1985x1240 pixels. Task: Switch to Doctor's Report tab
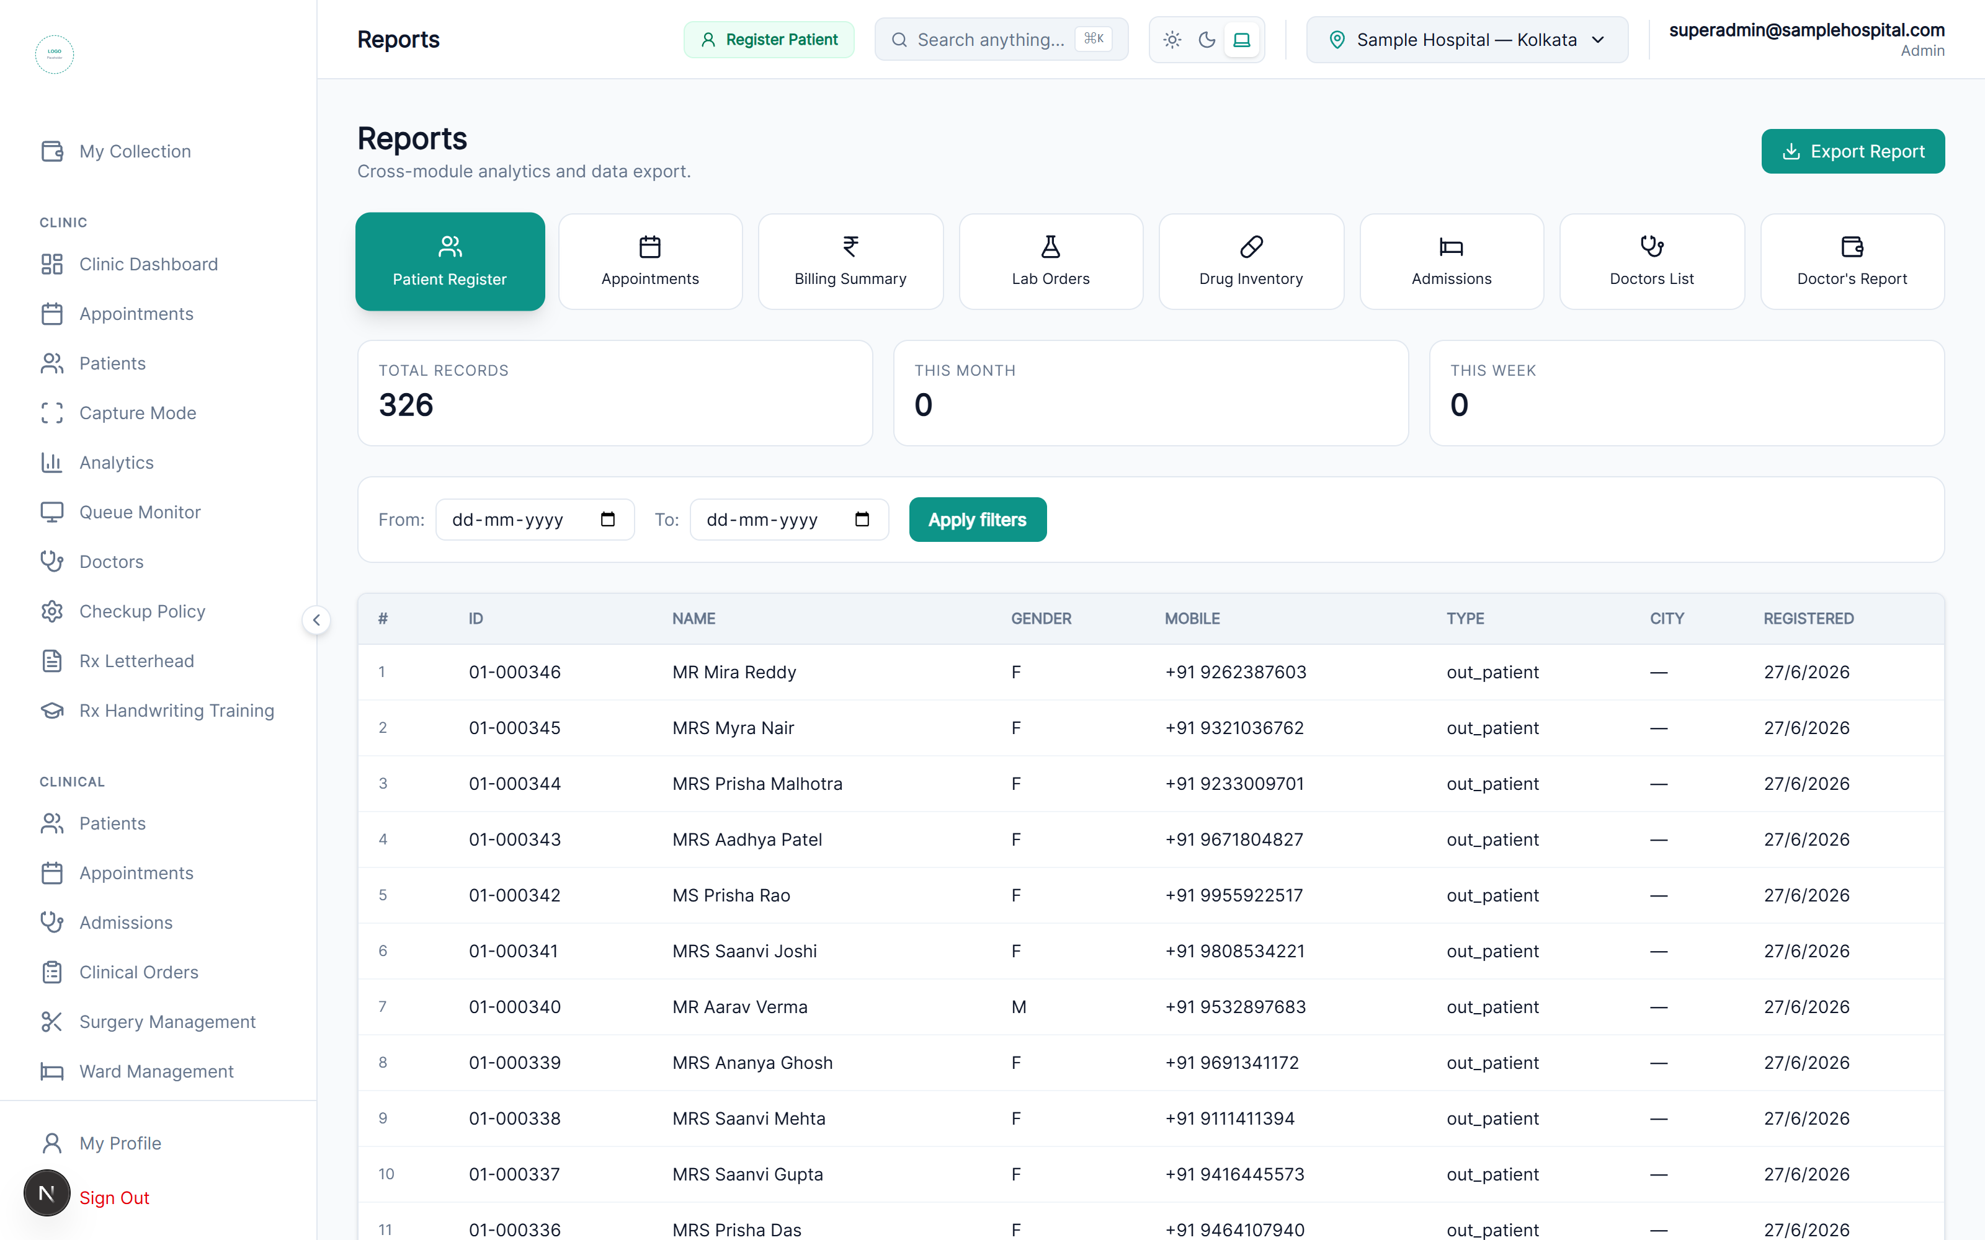(x=1852, y=262)
